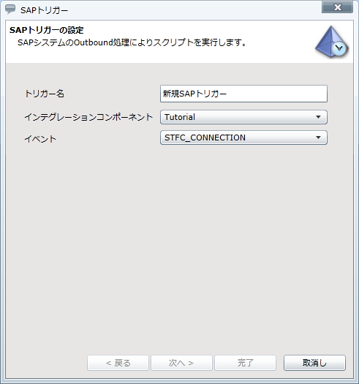Focus the トリガー名 text field
Viewport: 359px width, 384px height.
[x=243, y=94]
